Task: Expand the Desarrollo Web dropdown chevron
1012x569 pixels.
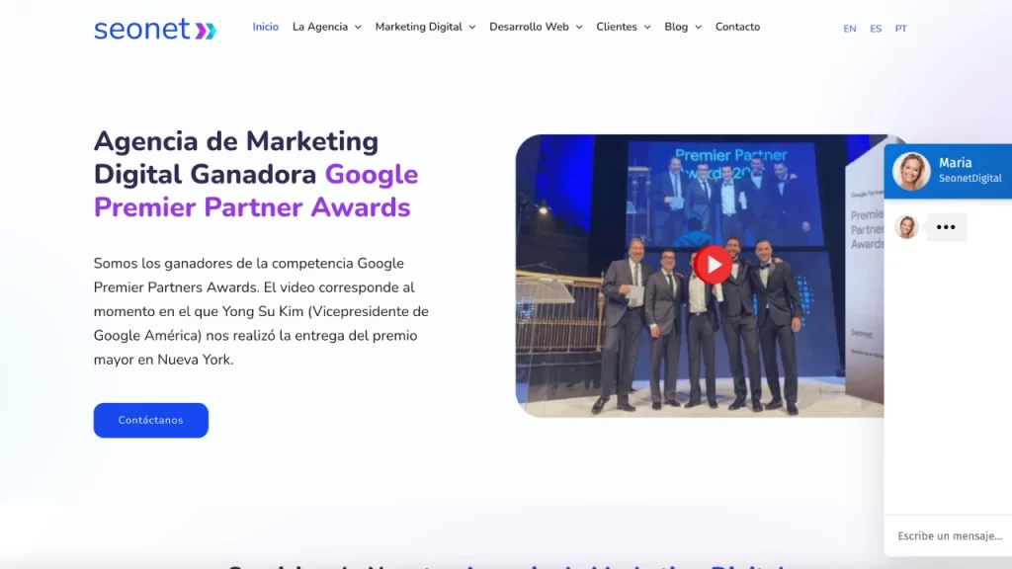Action: click(x=579, y=27)
